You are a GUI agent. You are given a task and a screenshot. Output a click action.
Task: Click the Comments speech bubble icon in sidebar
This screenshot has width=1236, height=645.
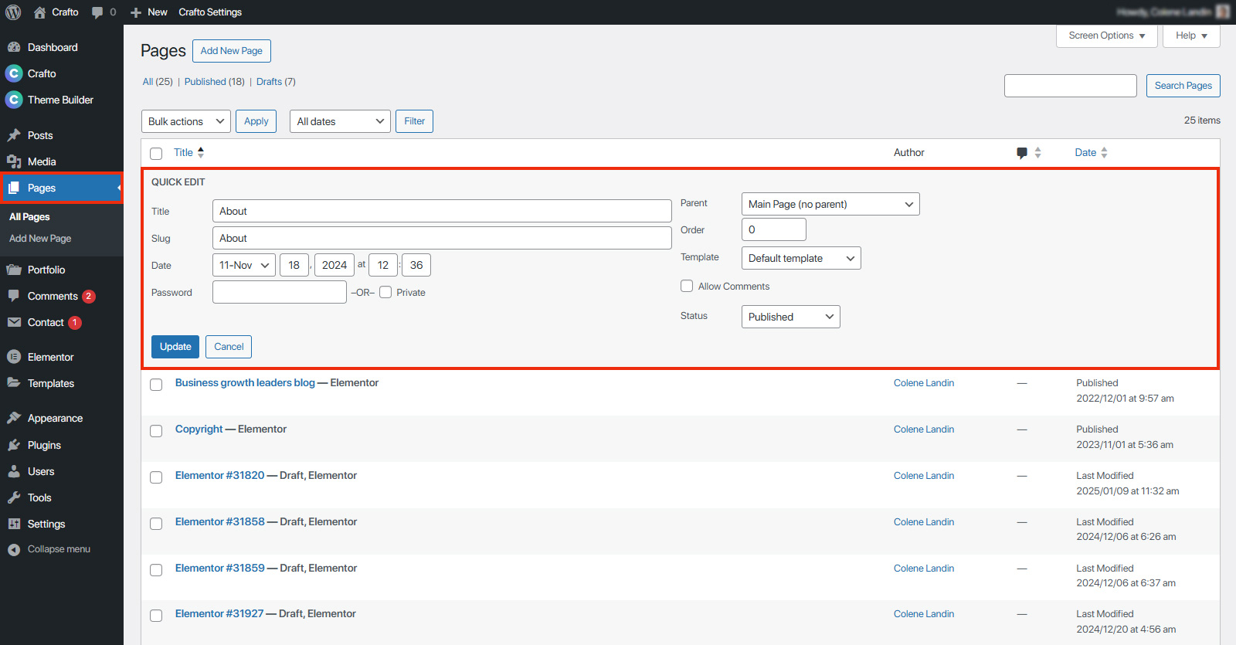click(x=14, y=296)
